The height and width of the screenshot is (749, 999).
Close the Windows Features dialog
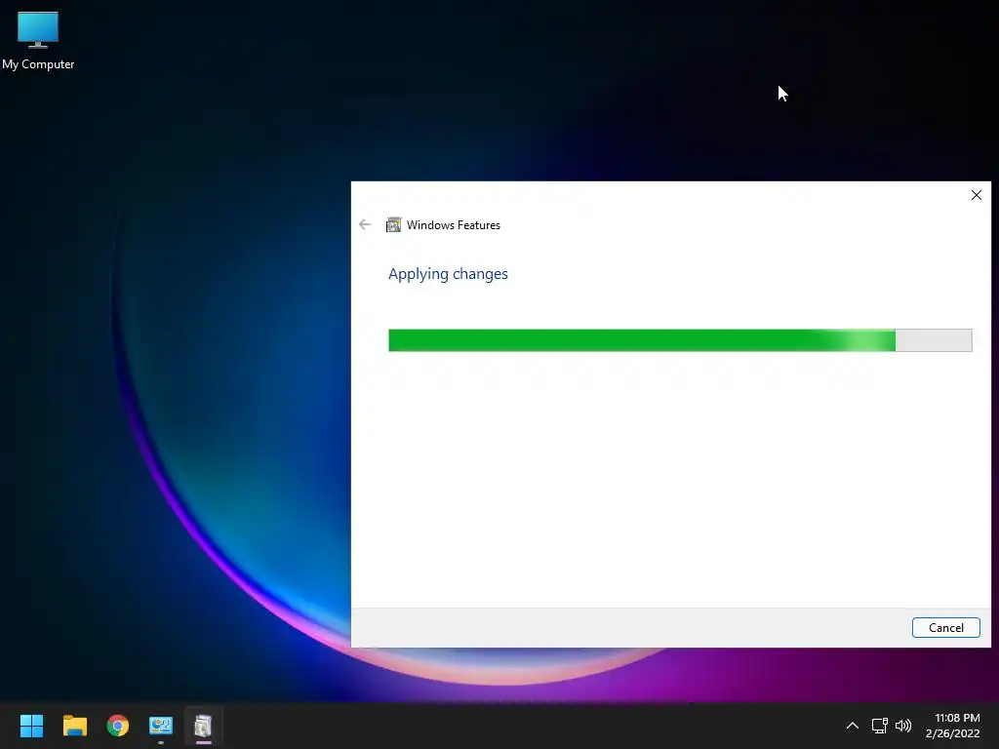click(x=976, y=195)
